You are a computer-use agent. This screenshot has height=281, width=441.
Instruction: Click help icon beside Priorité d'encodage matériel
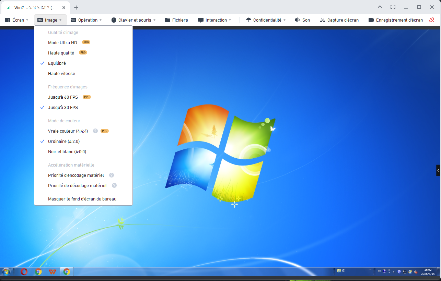[112, 175]
